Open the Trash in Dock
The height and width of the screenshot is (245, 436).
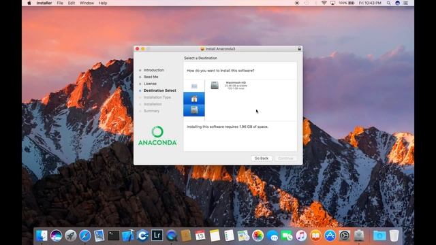[394, 236]
